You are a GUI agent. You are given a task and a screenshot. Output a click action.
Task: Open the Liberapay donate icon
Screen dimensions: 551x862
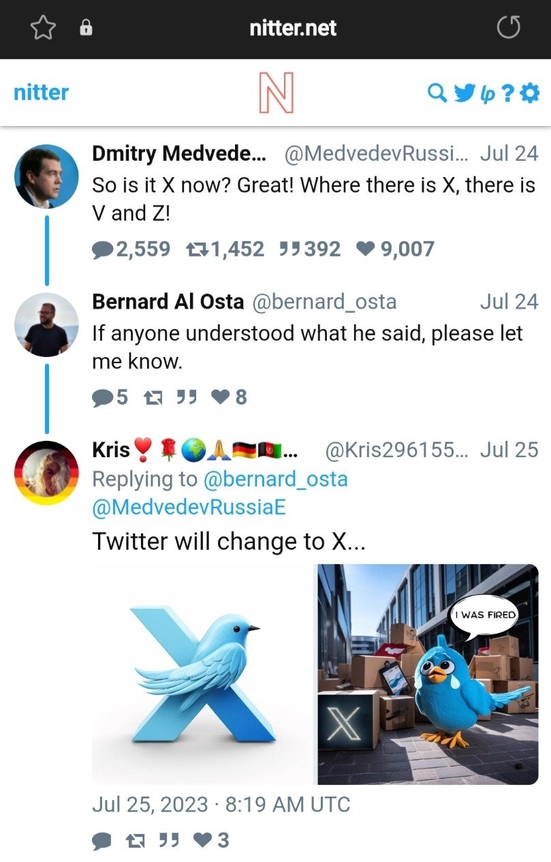point(488,93)
